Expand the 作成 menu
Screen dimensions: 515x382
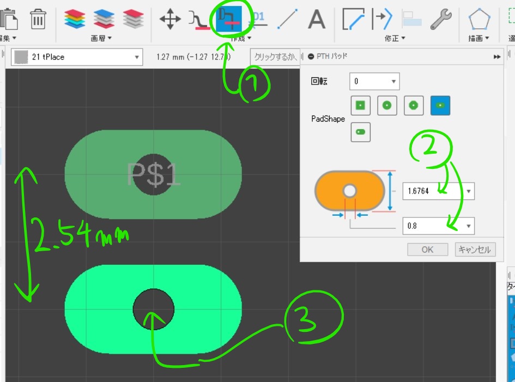(x=241, y=39)
